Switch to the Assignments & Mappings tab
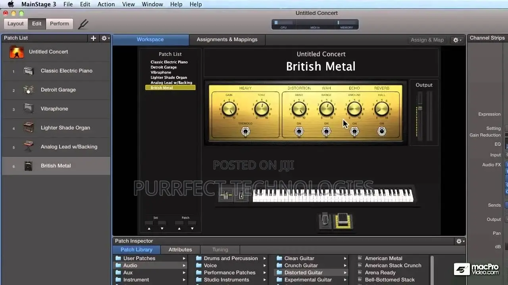Image resolution: width=508 pixels, height=285 pixels. click(x=227, y=40)
